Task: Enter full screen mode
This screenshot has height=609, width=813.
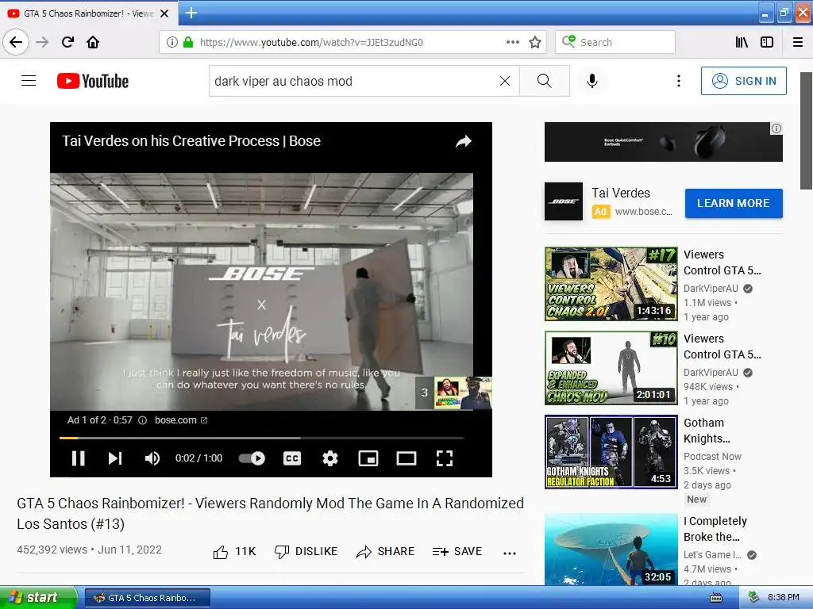Action: pos(445,458)
